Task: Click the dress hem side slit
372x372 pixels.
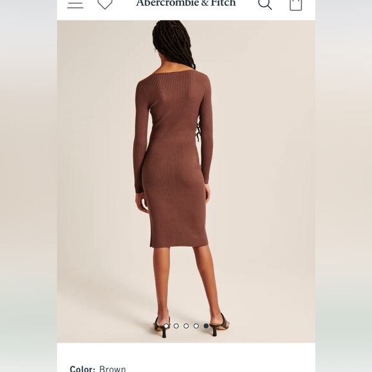Action: pos(151,241)
